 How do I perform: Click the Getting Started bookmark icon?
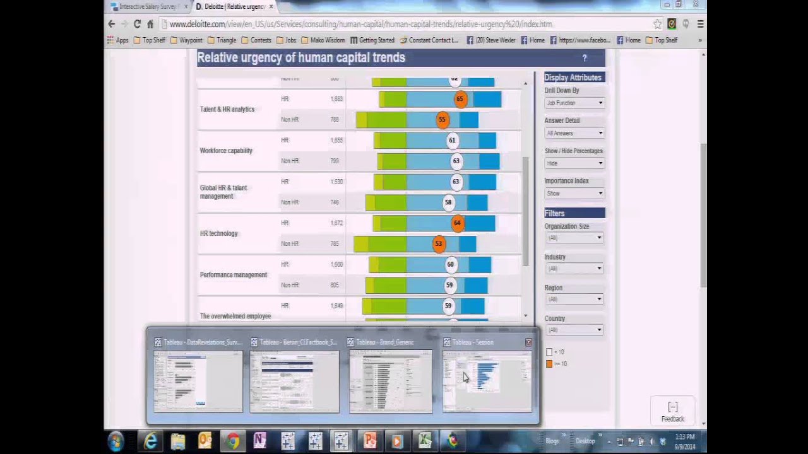coord(354,40)
